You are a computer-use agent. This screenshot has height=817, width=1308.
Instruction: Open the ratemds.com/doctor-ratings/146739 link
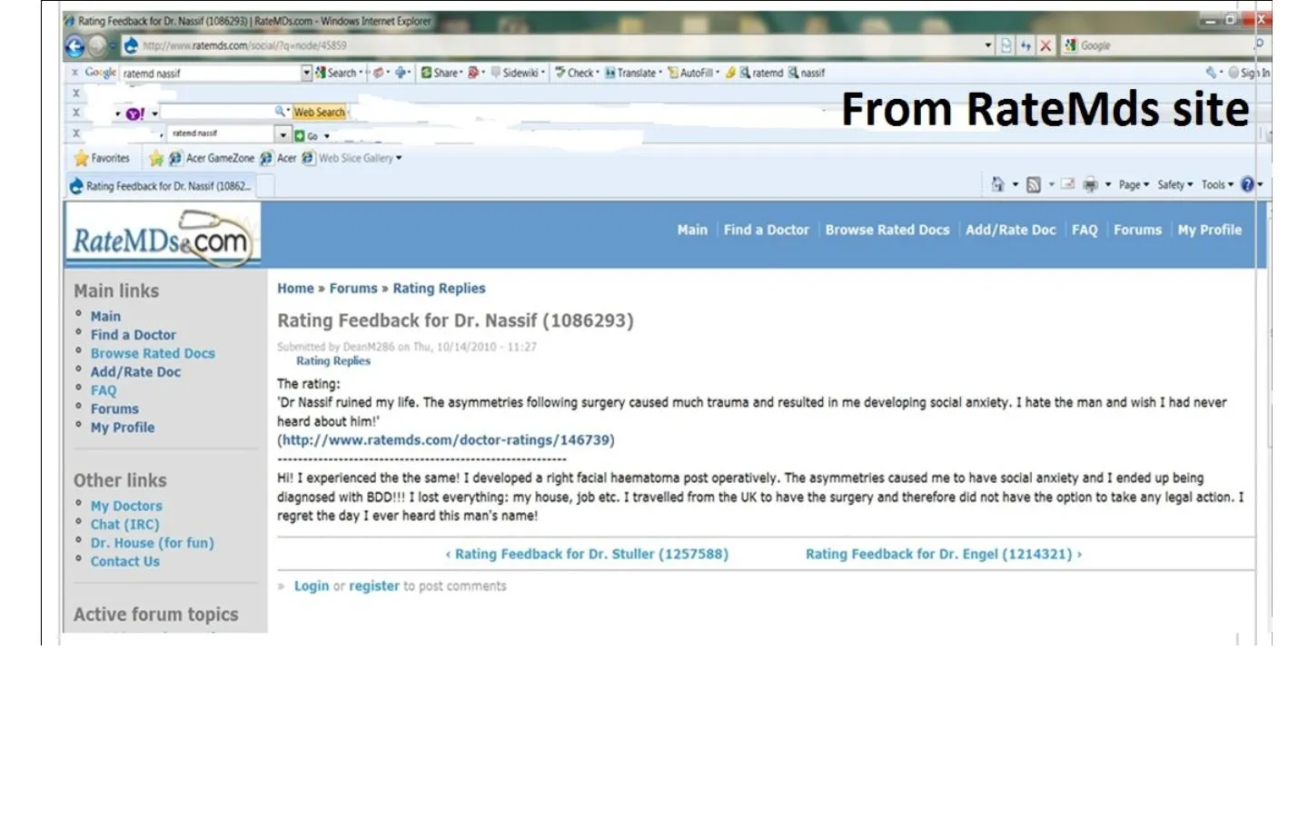(448, 439)
